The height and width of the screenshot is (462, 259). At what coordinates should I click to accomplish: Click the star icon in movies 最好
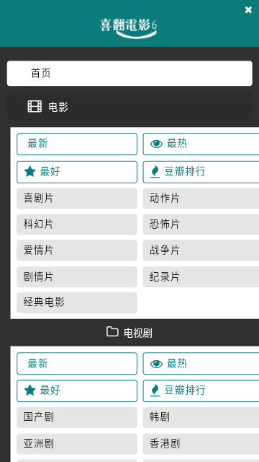pos(30,172)
